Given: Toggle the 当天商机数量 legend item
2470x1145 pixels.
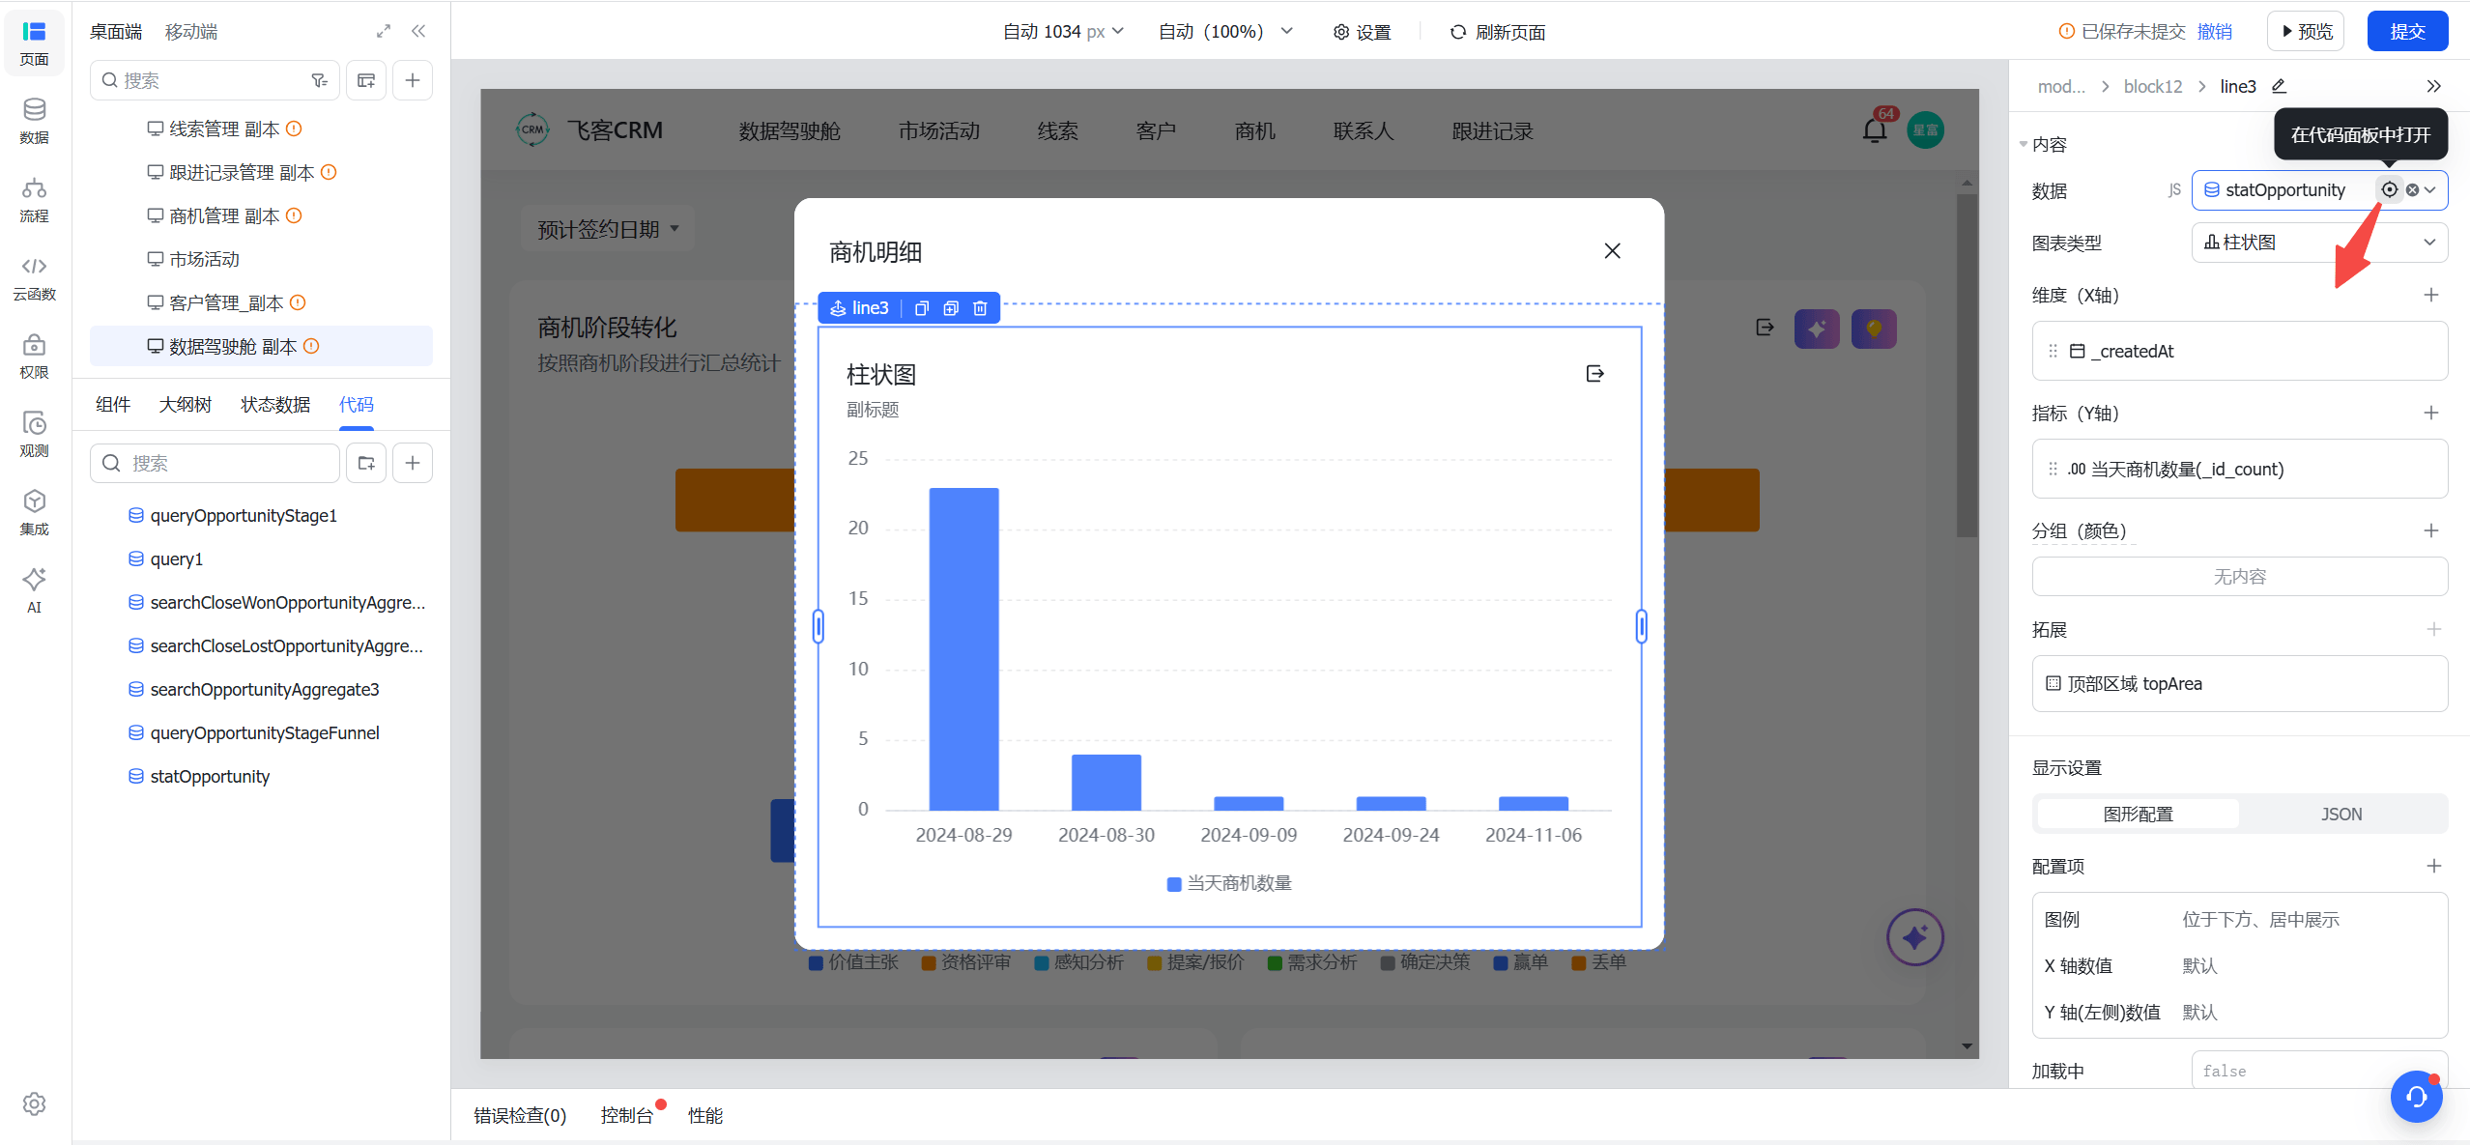Looking at the screenshot, I should click(1229, 883).
